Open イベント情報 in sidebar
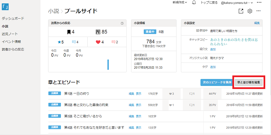The image size is (271, 135). [x=12, y=42]
